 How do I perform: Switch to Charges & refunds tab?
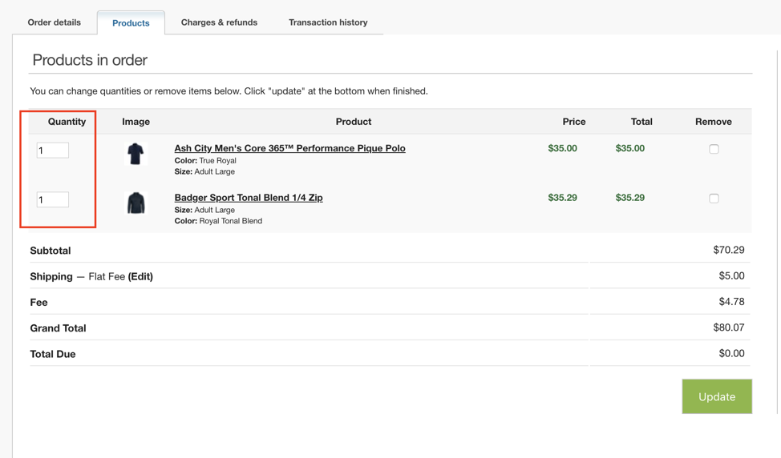pos(219,22)
